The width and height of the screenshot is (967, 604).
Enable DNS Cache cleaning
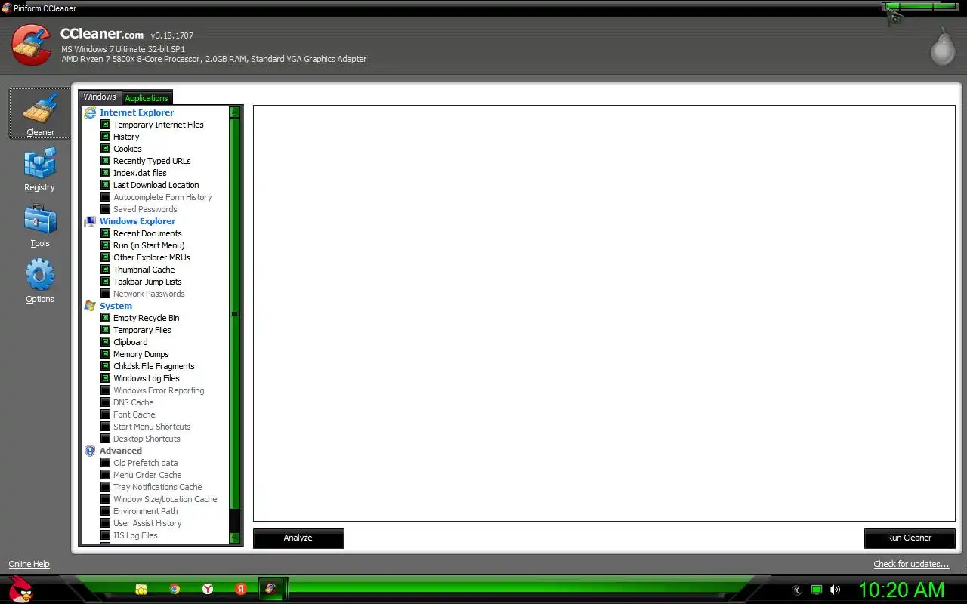pos(106,402)
